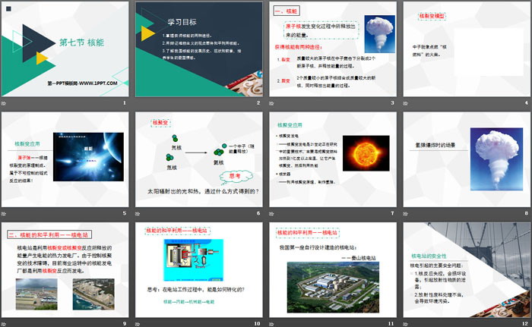Select slide 6 核聚变 diagram thumbnail
Screen dimensions: 532x327
coord(199,159)
